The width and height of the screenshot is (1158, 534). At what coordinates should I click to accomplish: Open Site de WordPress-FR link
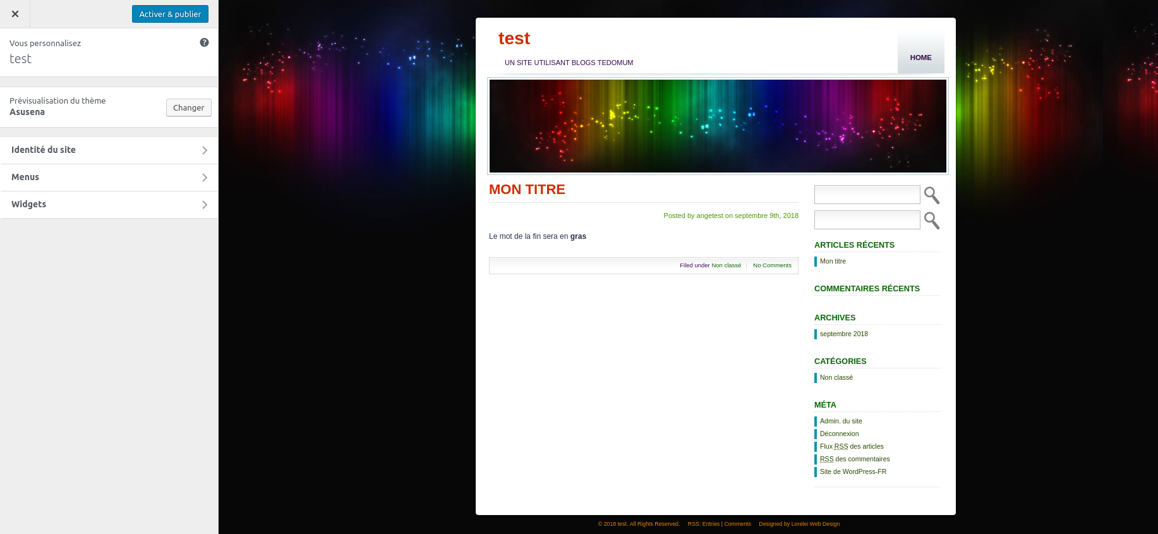(x=853, y=471)
